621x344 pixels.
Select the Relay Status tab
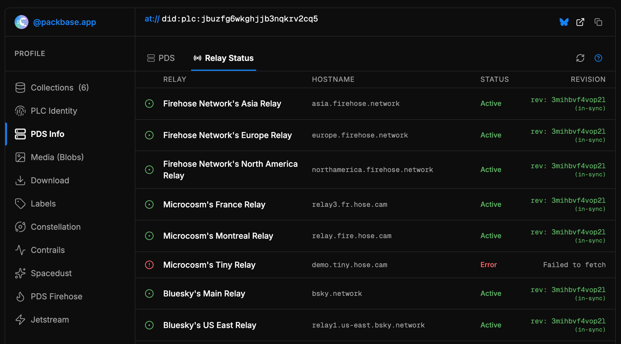224,58
